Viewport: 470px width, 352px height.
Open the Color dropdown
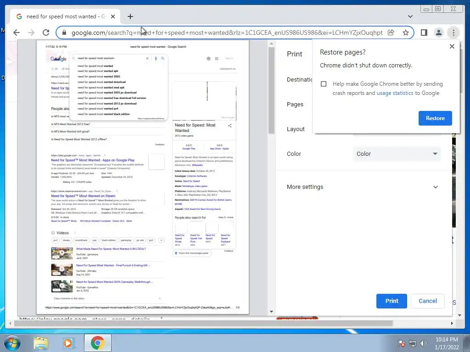[397, 154]
